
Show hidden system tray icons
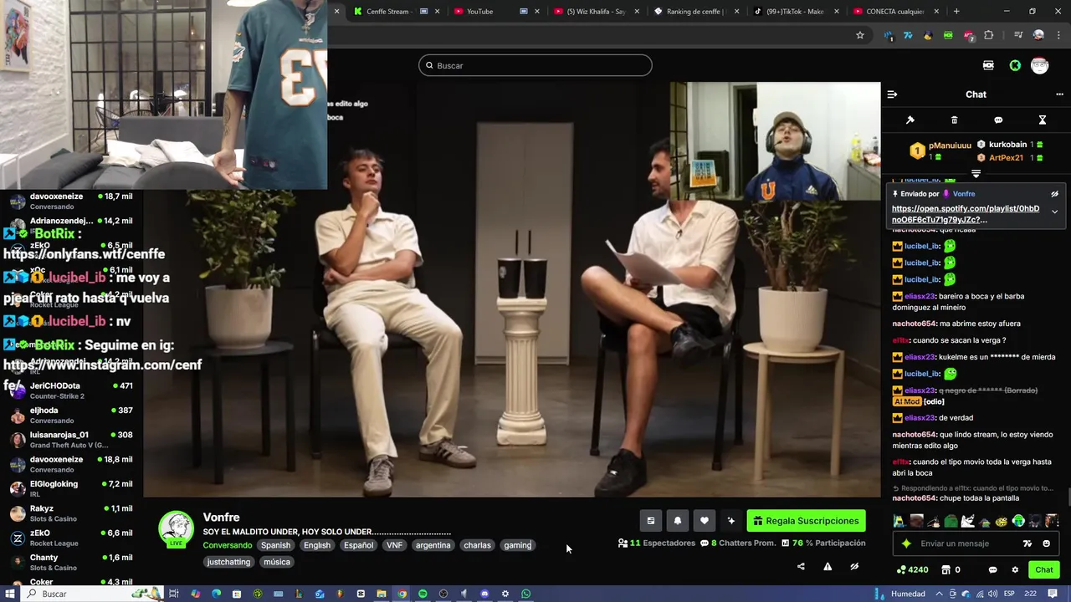(x=940, y=594)
